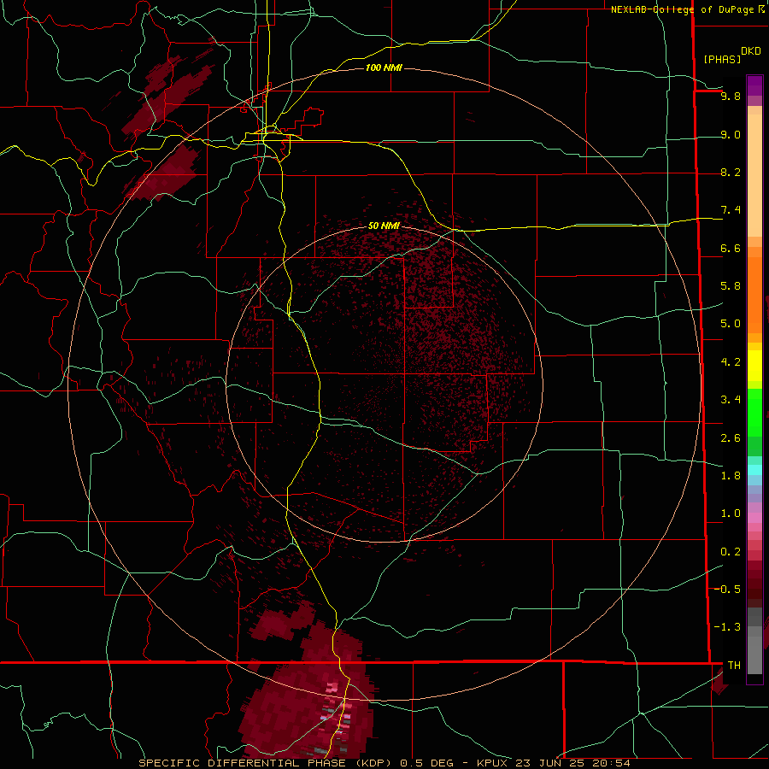Click the 7.4 scale value

pyautogui.click(x=731, y=210)
